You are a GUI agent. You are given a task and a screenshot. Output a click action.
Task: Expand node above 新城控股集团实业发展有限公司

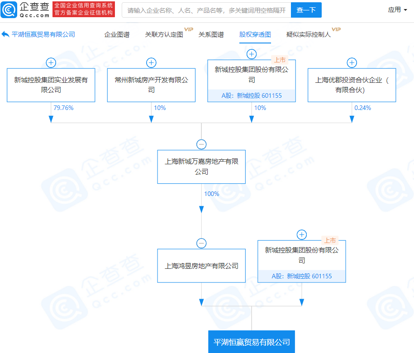tap(51, 63)
